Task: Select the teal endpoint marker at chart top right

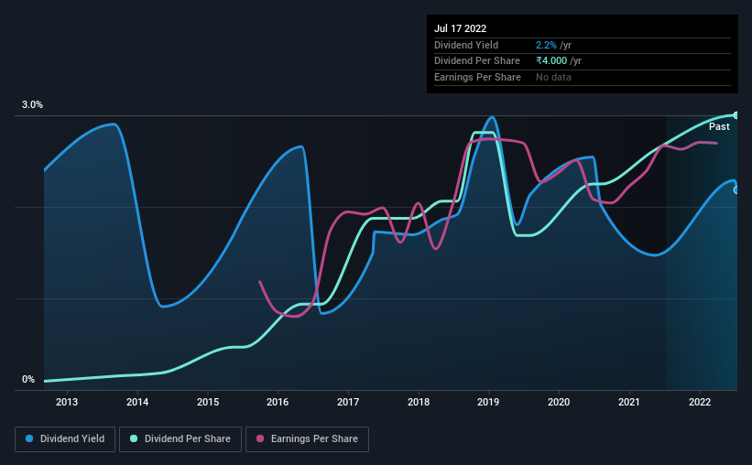Action: tap(736, 115)
